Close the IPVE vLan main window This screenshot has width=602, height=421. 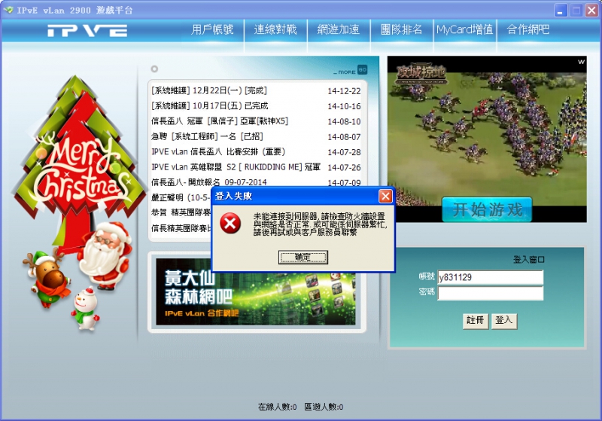click(x=591, y=11)
